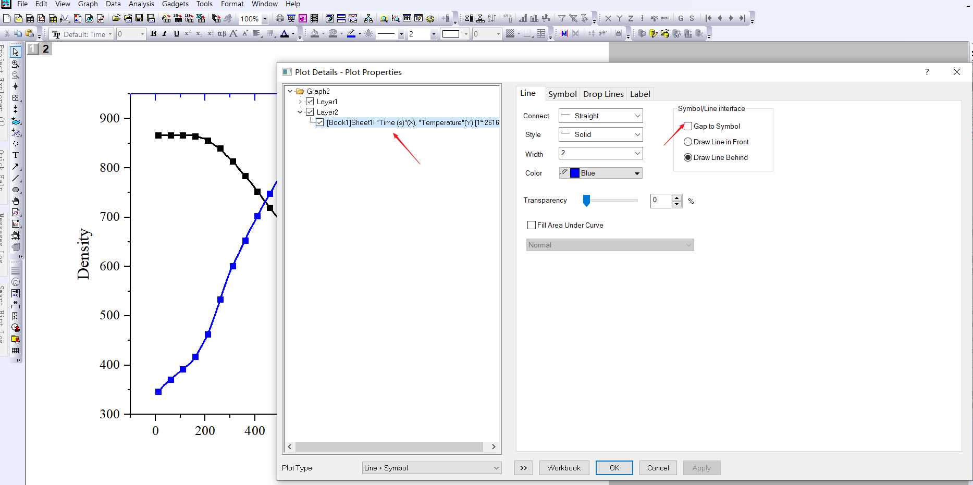
Task: Select the Draw Line Behind option
Action: point(688,157)
